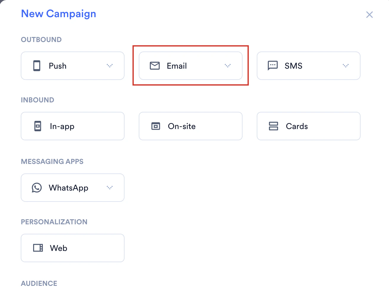Expand the Email campaign options dropdown

(x=228, y=66)
